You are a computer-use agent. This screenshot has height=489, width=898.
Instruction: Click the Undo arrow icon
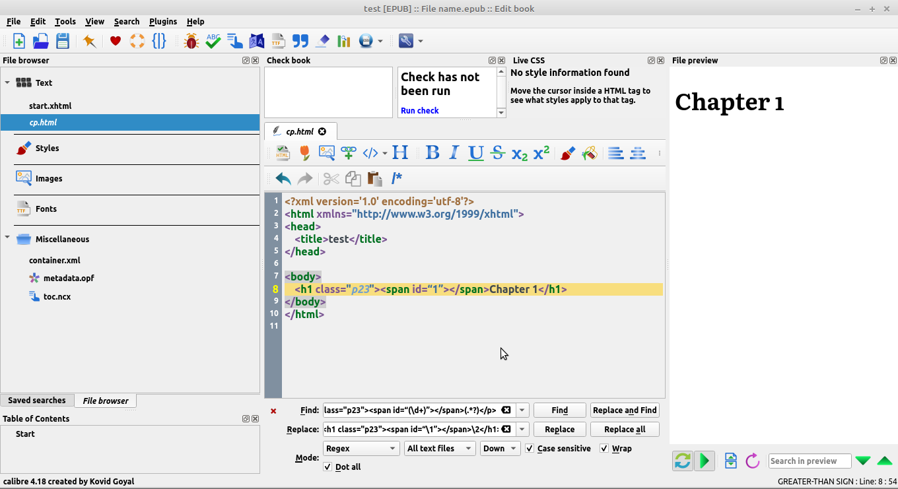click(x=283, y=178)
